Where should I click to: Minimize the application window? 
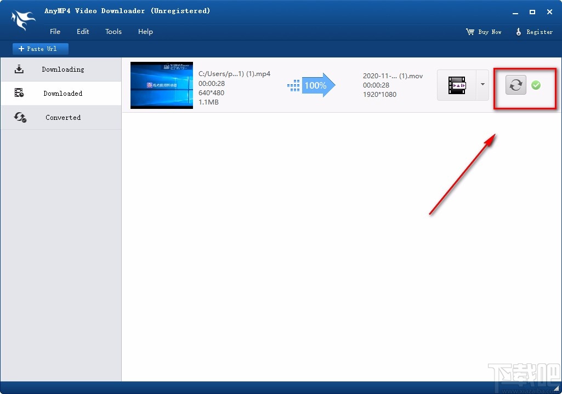515,12
